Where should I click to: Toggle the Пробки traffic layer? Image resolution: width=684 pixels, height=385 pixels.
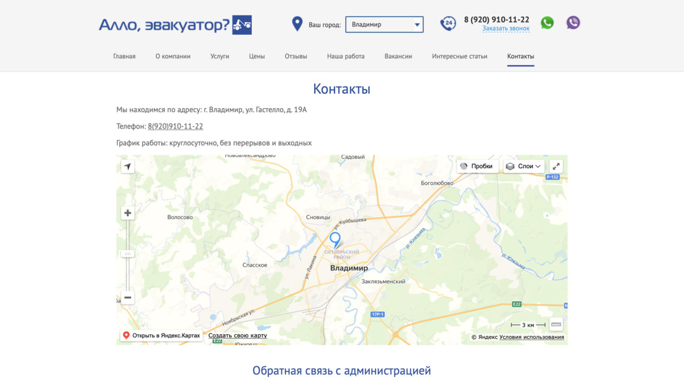[x=477, y=166]
